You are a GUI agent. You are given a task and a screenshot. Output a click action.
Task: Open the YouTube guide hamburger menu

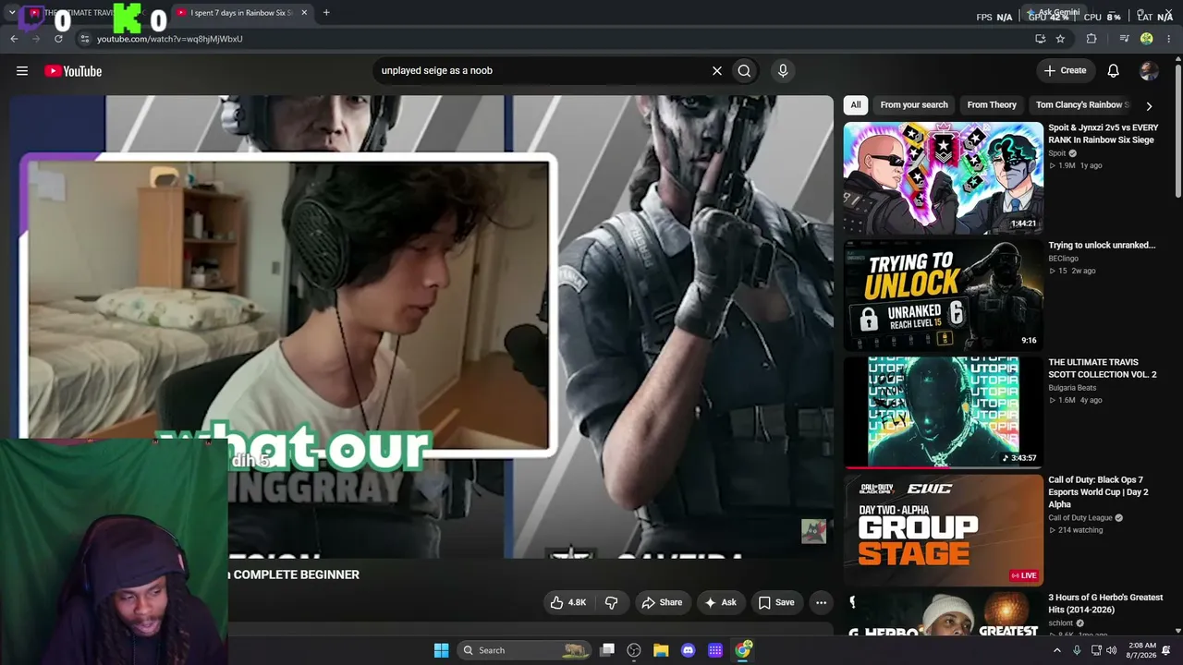(22, 71)
